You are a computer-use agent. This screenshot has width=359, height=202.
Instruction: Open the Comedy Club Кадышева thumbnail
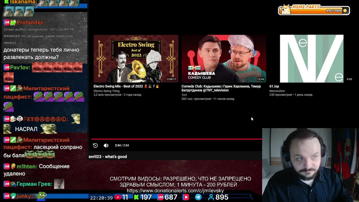[224, 59]
